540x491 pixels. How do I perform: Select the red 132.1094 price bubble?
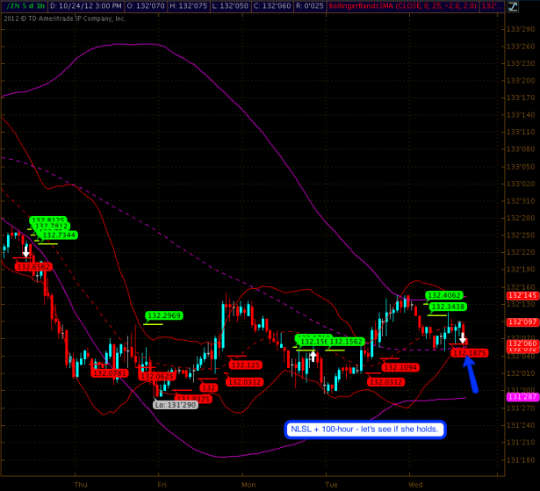[400, 367]
